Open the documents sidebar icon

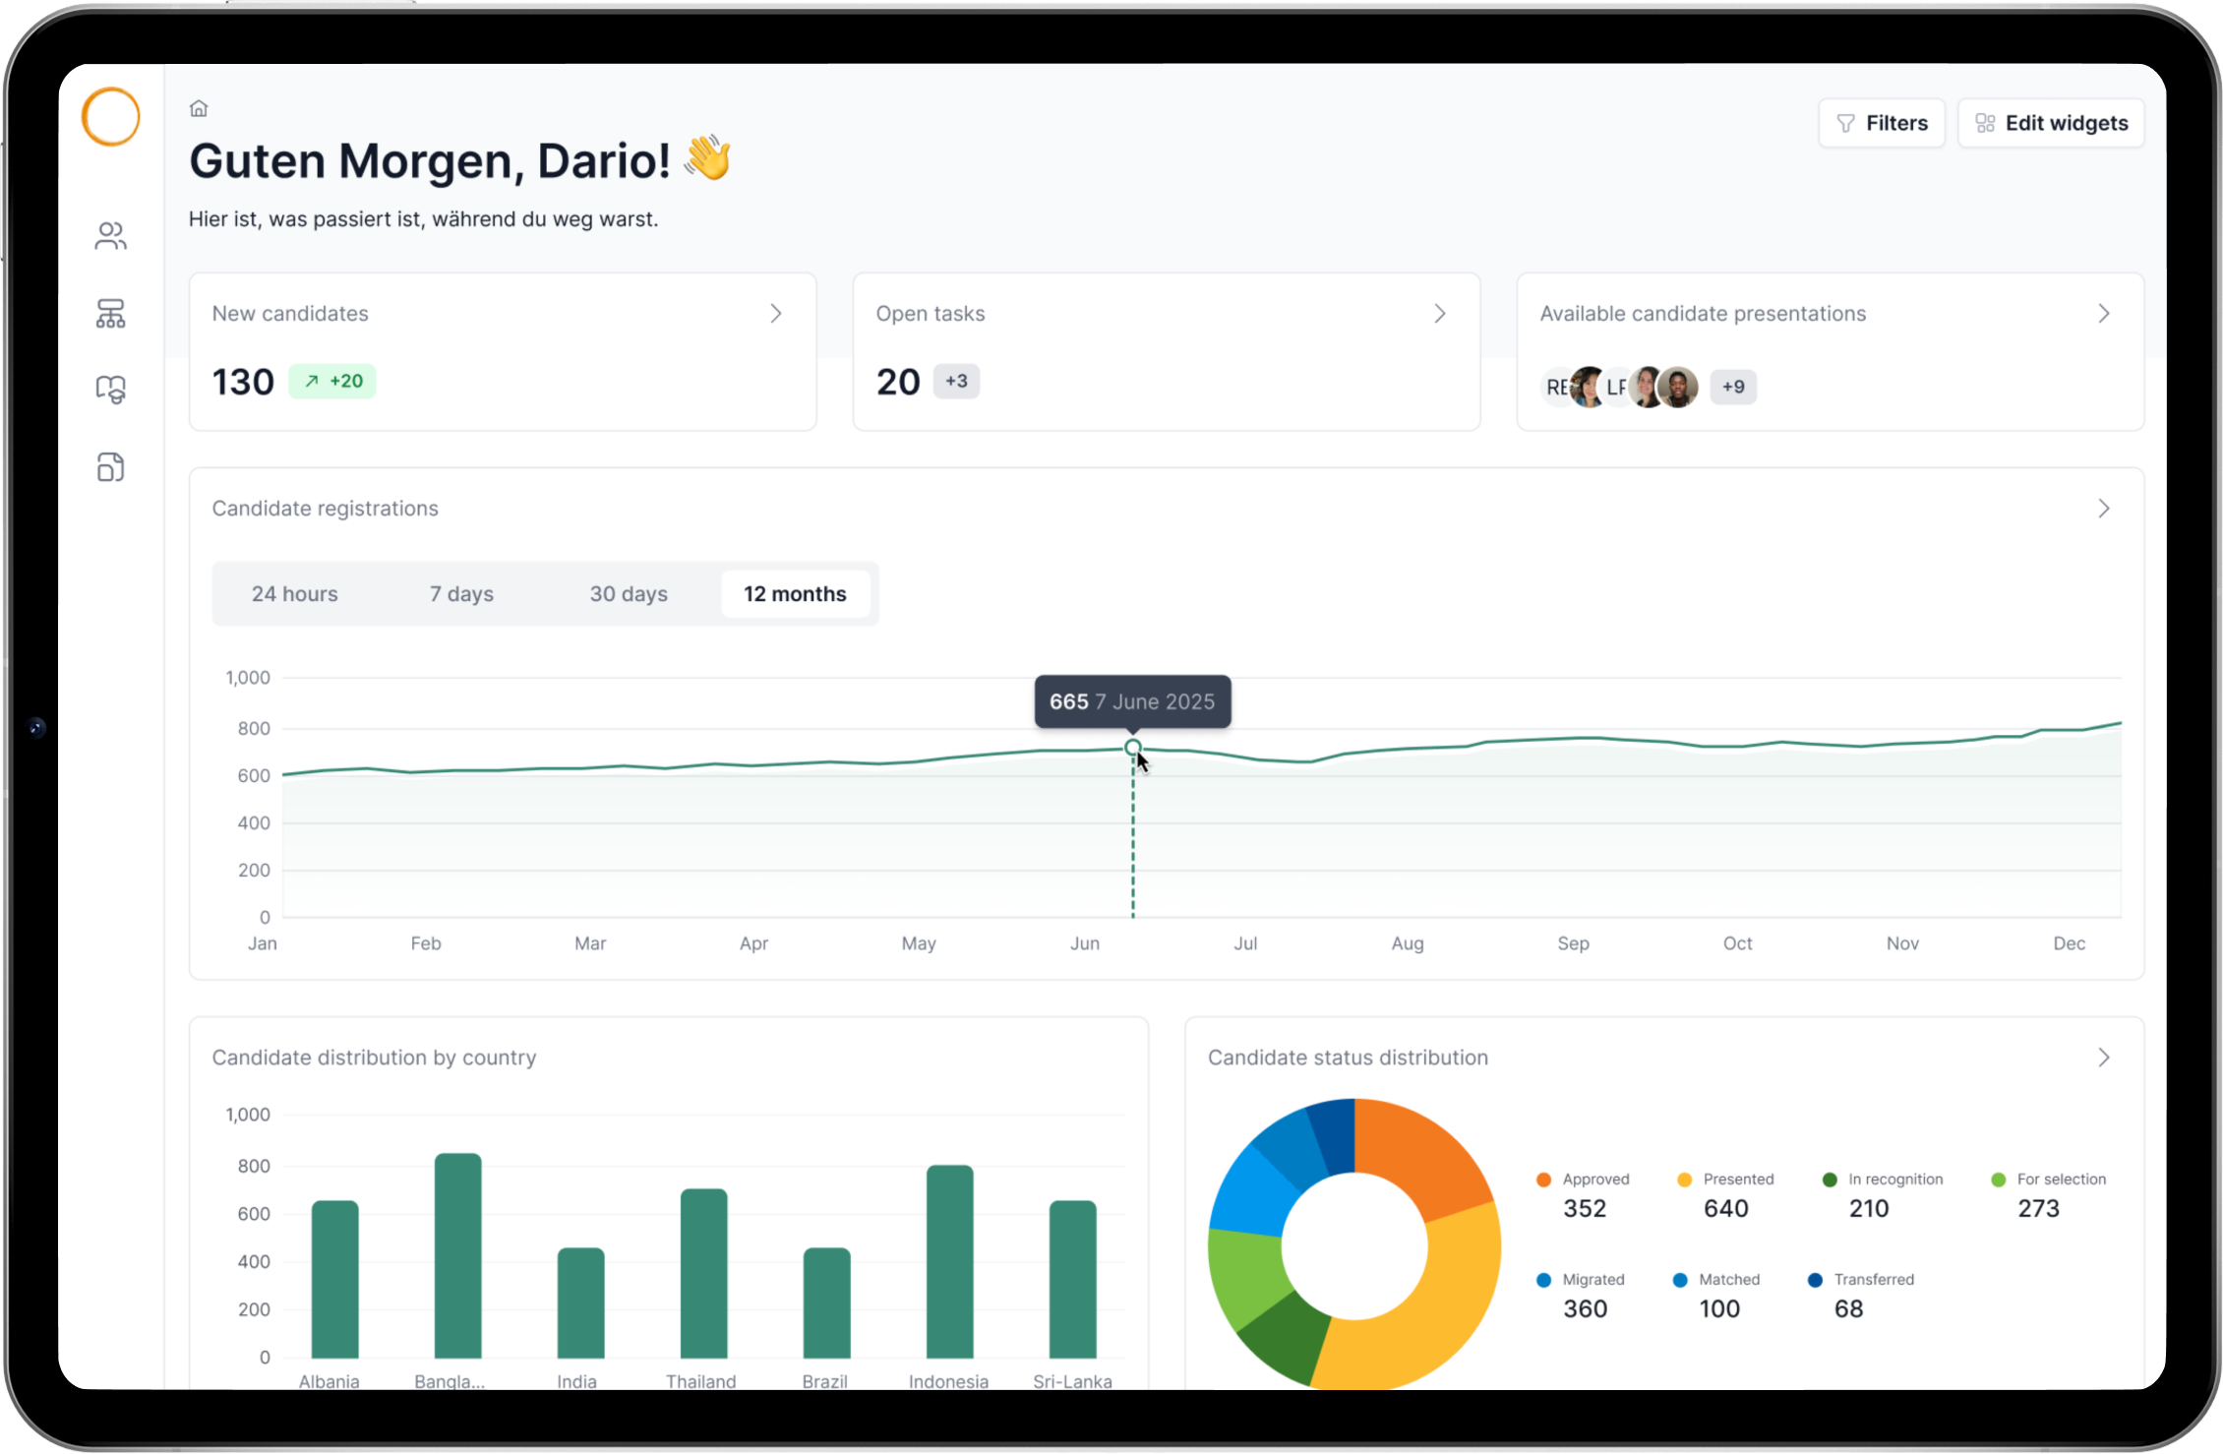(111, 467)
